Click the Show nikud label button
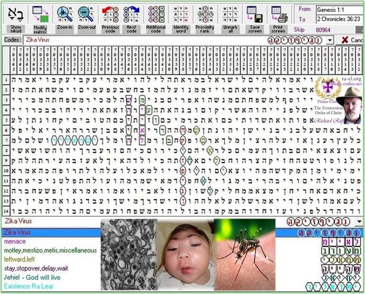365x294 pixels. click(x=15, y=29)
